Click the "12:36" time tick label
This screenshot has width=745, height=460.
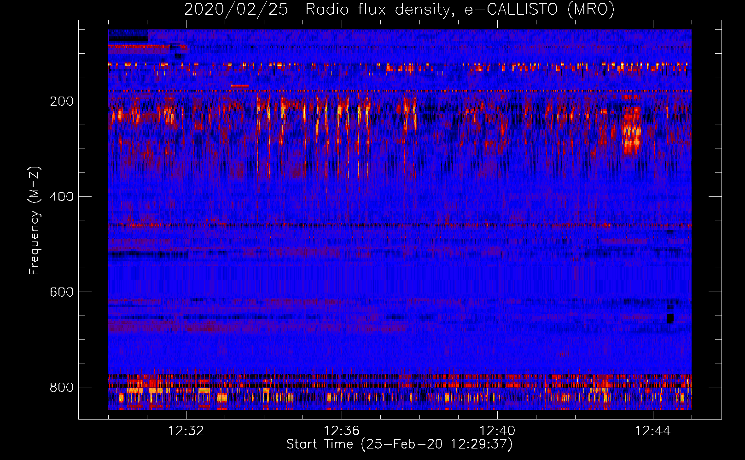pos(342,431)
